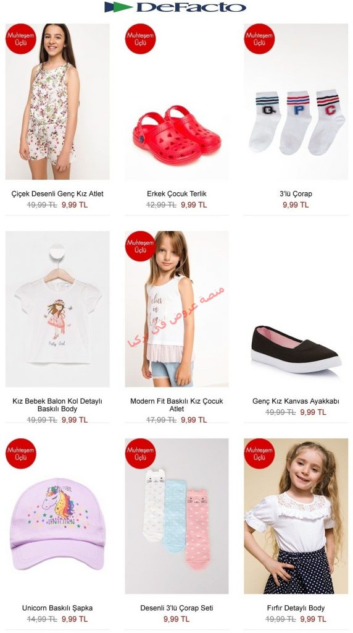353x633 pixels.
Task: Open Desenli 3'lü Çorap Seti title
Action: pyautogui.click(x=176, y=608)
